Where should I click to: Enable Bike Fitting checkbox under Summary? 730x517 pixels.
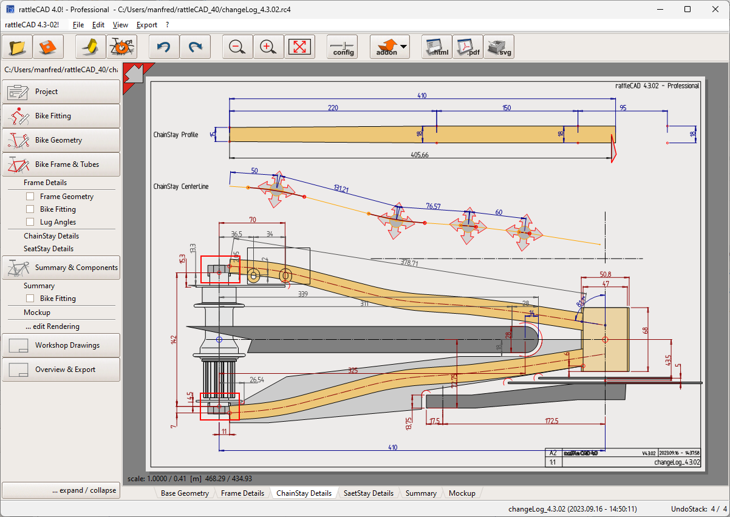pos(30,299)
